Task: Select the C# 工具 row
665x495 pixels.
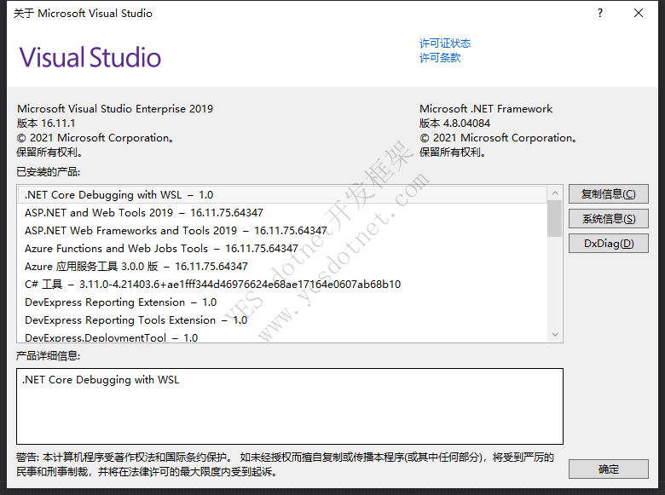Action: (282, 284)
